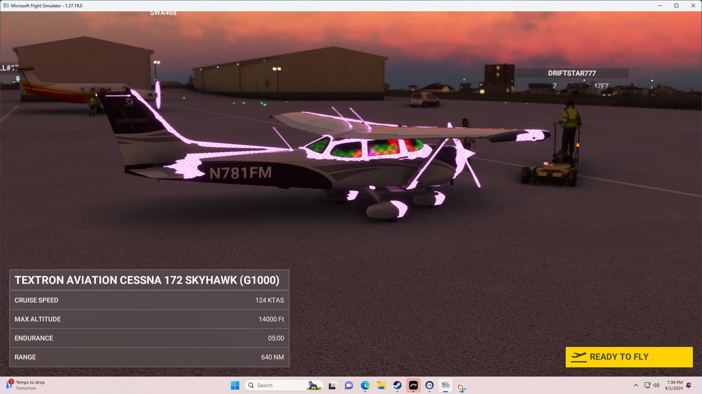702x394 pixels.
Task: Select the active Microsoft Flight Simulator taskbar icon
Action: (445, 385)
